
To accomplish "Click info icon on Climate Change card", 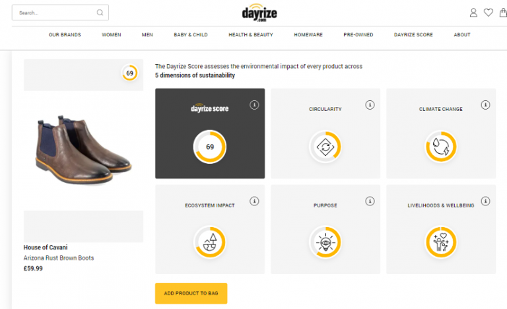I will click(485, 105).
